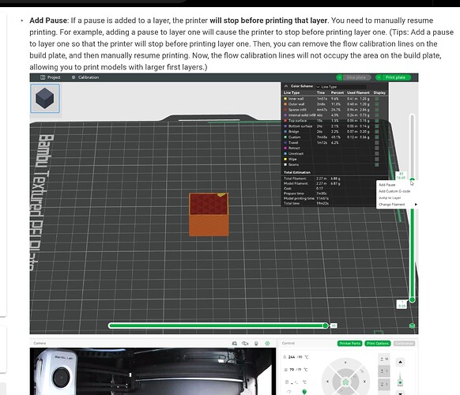Click the greyed Calibration button in Control
Image resolution: width=460 pixels, height=395 pixels.
[x=404, y=344]
